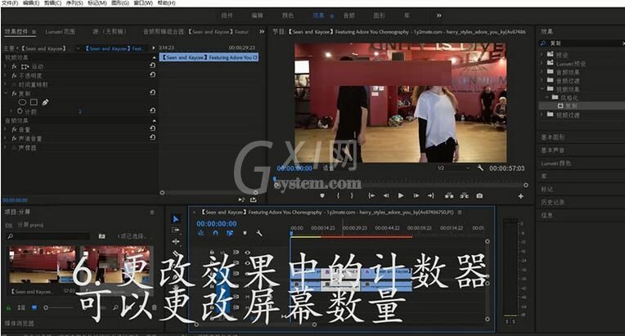The height and width of the screenshot is (336, 625).
Task: Reset the 音量 audio effect
Action: (x=152, y=128)
